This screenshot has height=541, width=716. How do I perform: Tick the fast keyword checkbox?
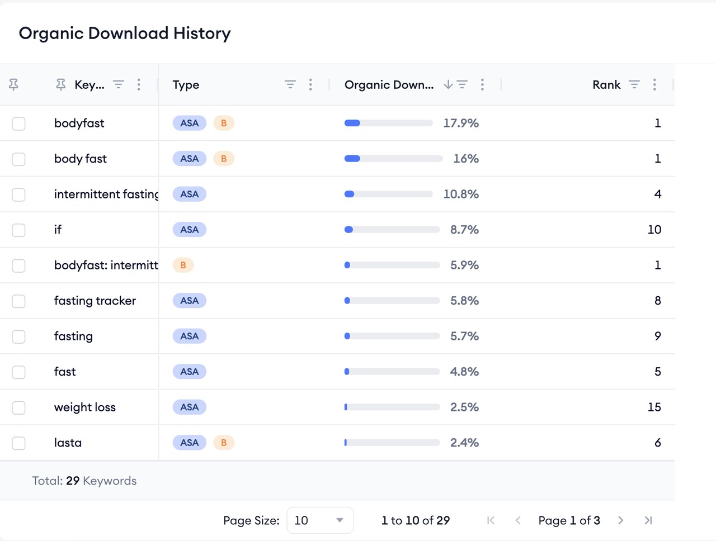[19, 372]
